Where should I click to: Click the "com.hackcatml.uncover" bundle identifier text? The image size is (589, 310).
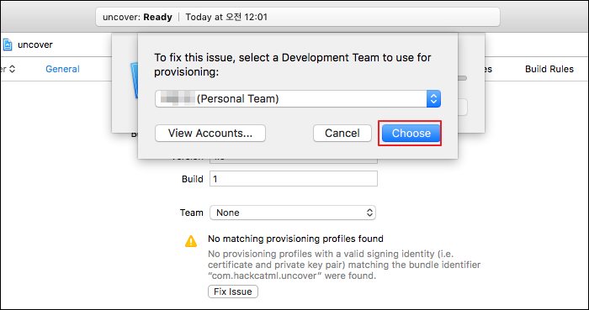coord(265,276)
